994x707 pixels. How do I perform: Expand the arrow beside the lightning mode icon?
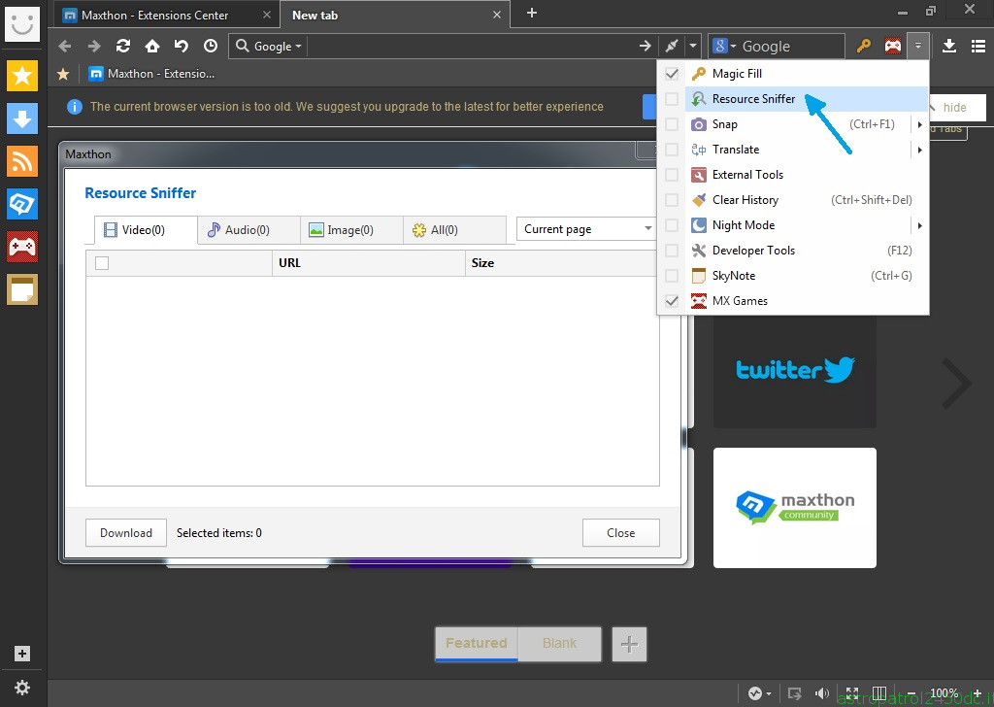693,46
